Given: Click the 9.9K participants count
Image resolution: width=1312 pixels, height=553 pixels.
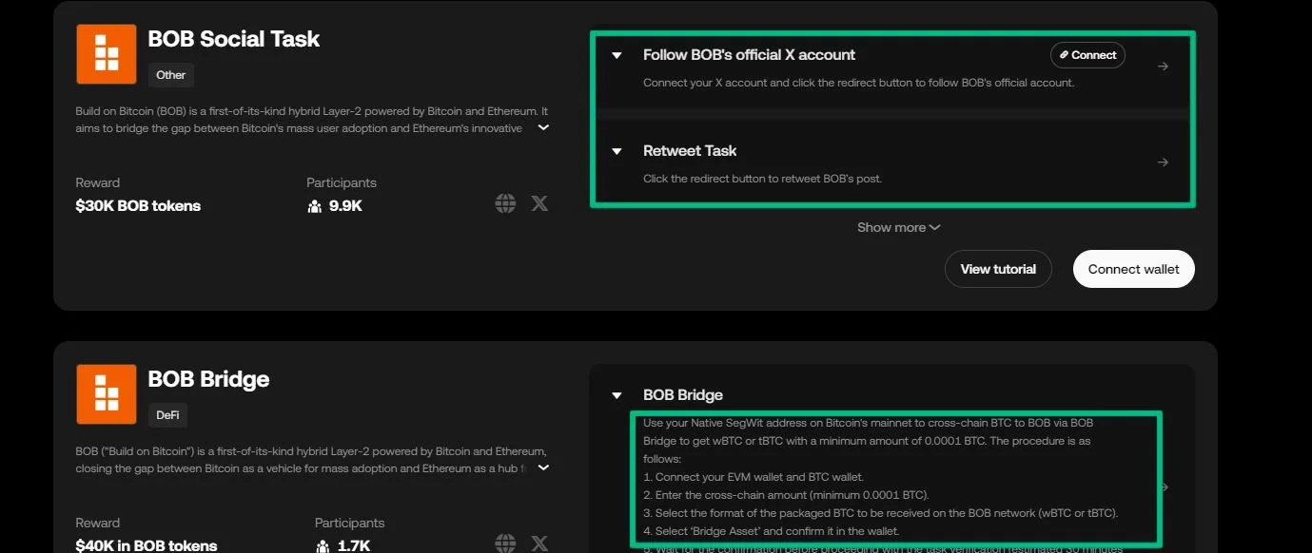Looking at the screenshot, I should 345,205.
